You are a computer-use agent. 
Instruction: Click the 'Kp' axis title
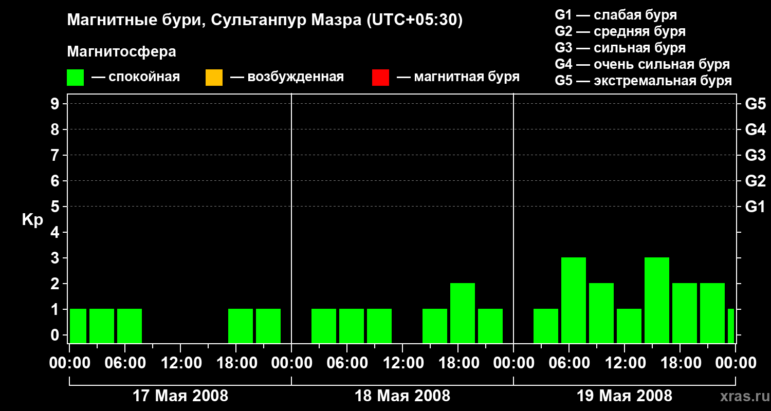(x=32, y=220)
